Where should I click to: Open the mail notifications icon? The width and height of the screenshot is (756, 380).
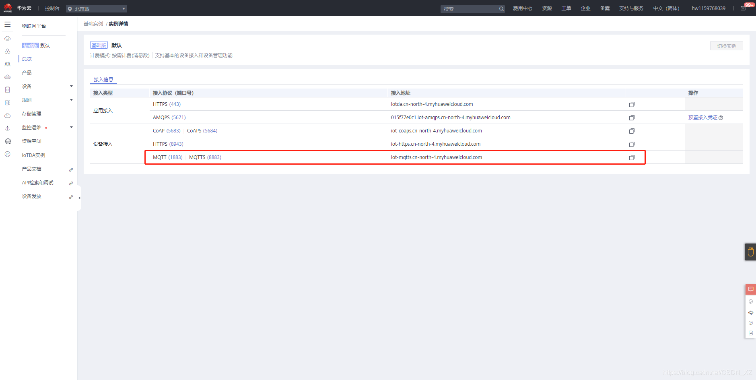(x=743, y=8)
